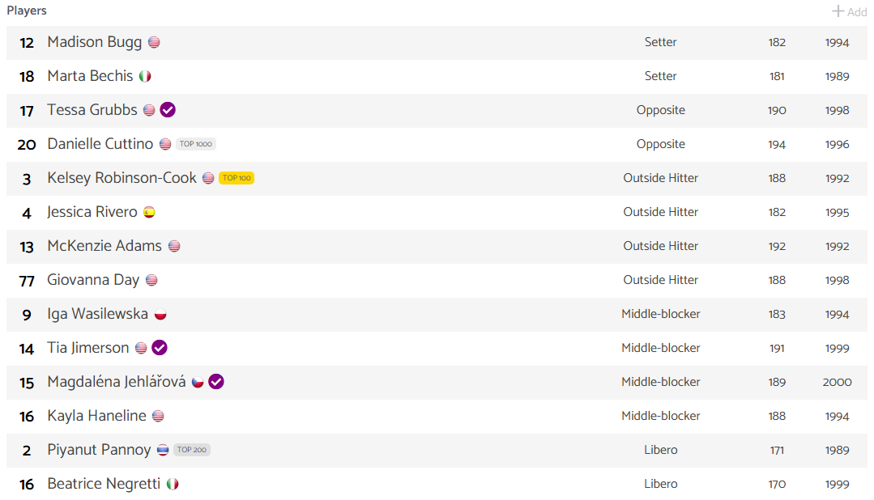This screenshot has width=874, height=500.
Task: Click Polish flag beside Iga Wasilewska
Action: click(x=160, y=314)
